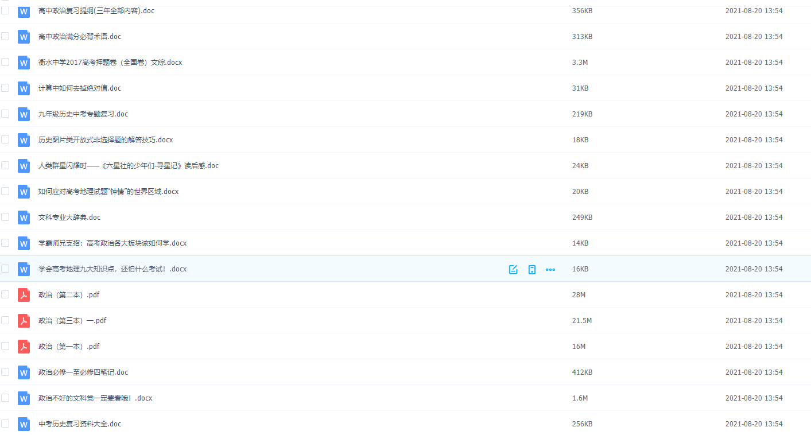
Task: Tick the checkbox for 学会高考地理九大知识点 file
Action: [x=5, y=269]
